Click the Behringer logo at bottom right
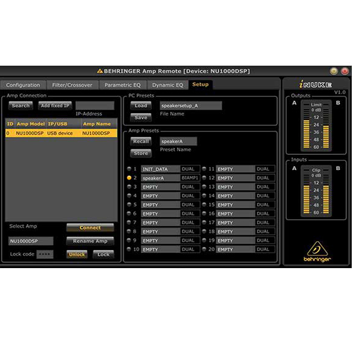 (x=317, y=252)
